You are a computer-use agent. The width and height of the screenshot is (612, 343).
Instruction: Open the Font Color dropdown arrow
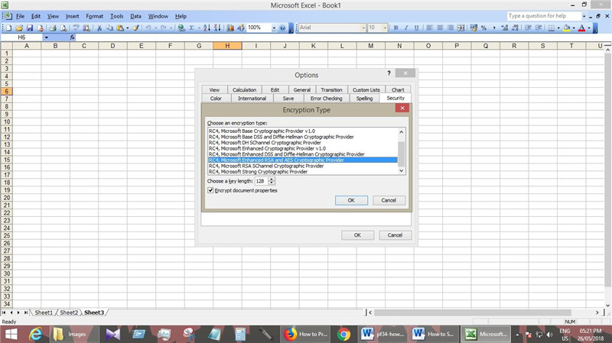589,28
